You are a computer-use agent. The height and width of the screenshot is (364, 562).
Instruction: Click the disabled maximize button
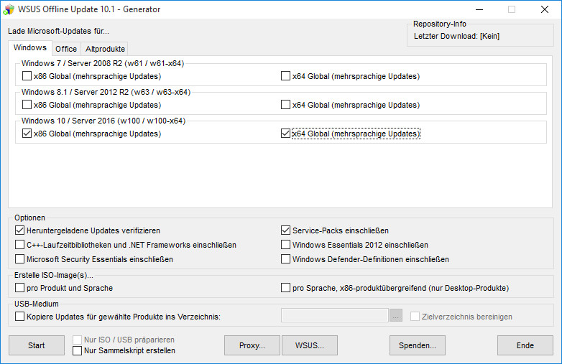512,9
